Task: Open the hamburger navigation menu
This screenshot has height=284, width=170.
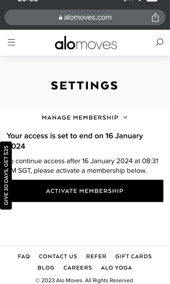Action: [11, 42]
